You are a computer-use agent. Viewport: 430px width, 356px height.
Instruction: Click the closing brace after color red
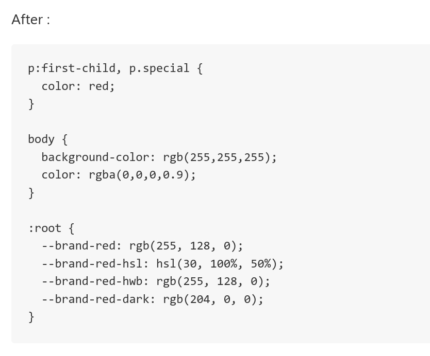click(31, 104)
